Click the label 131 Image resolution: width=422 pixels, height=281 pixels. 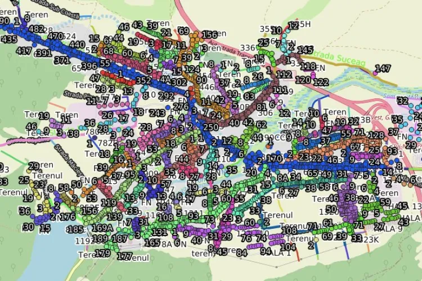point(159,232)
